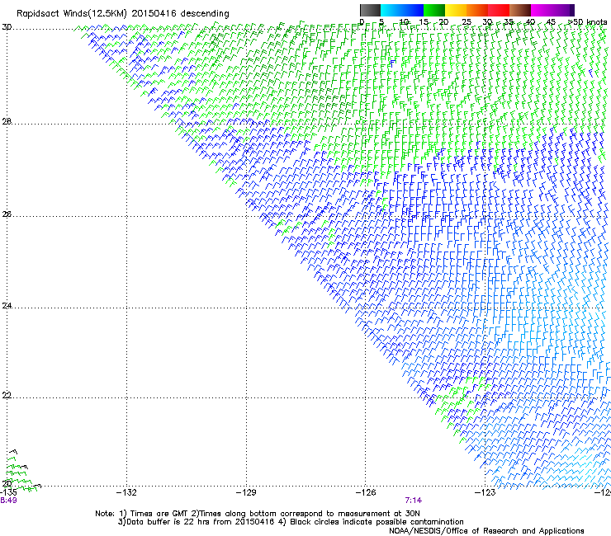Click the '25' legend scale label

coord(467,22)
